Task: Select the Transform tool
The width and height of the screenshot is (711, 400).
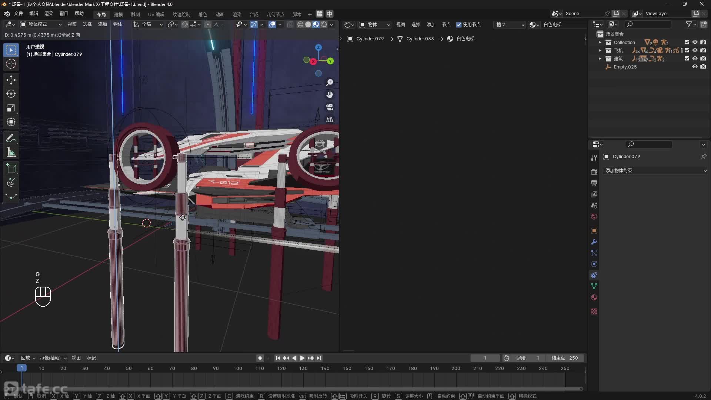Action: pos(11,122)
